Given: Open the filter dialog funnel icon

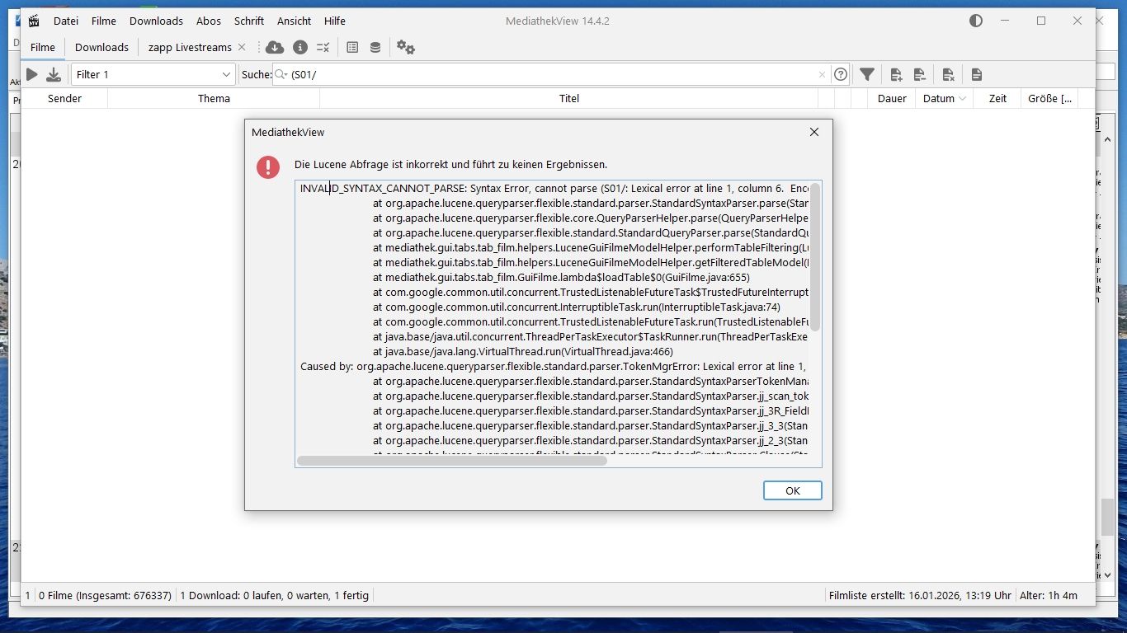Looking at the screenshot, I should click(866, 74).
